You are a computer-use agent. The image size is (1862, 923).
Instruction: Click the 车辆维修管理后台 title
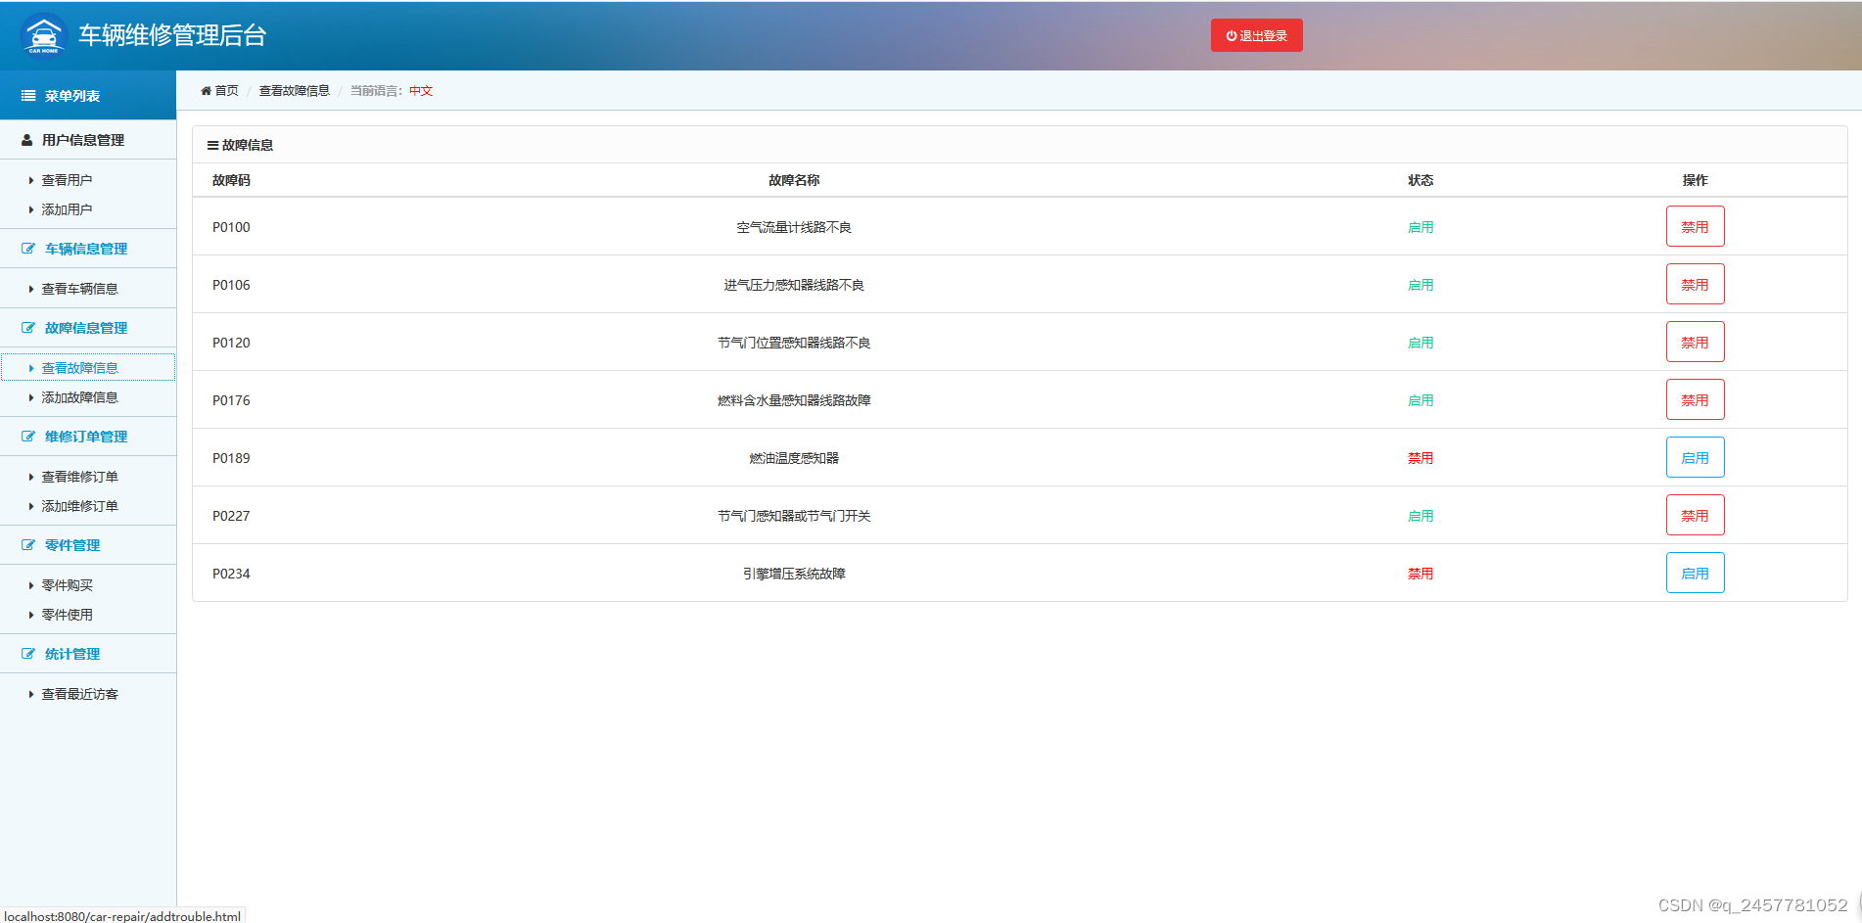(172, 35)
